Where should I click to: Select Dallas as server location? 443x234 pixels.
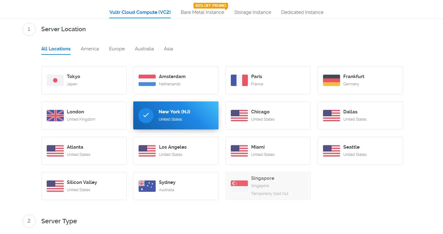pos(360,115)
